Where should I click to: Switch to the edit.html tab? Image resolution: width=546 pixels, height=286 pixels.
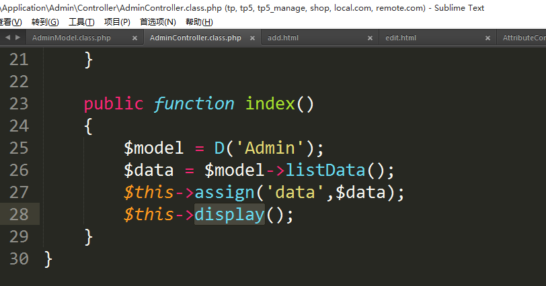tap(401, 38)
